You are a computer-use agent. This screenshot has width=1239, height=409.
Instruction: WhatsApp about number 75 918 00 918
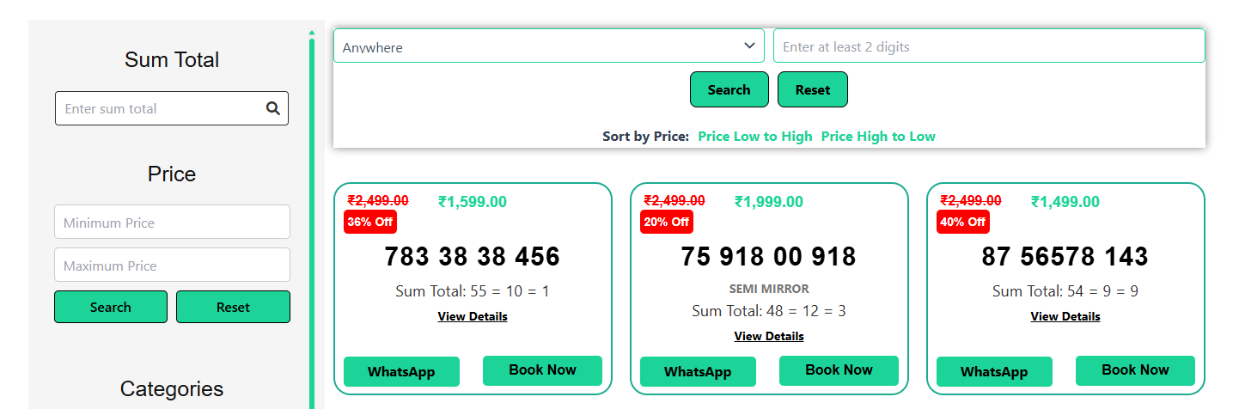click(698, 372)
